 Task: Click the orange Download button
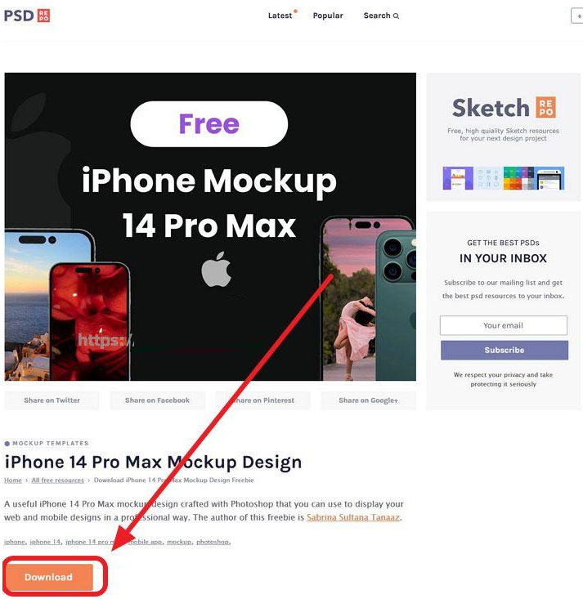[48, 577]
